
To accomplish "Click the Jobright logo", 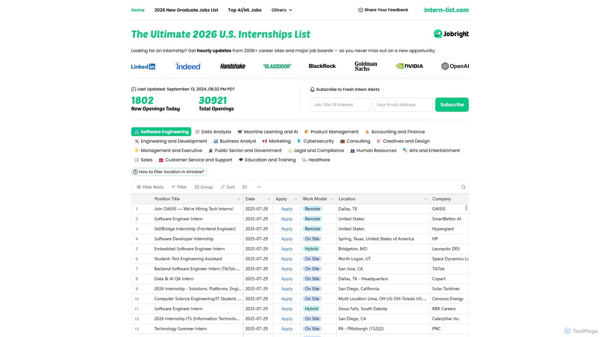I will pyautogui.click(x=451, y=34).
